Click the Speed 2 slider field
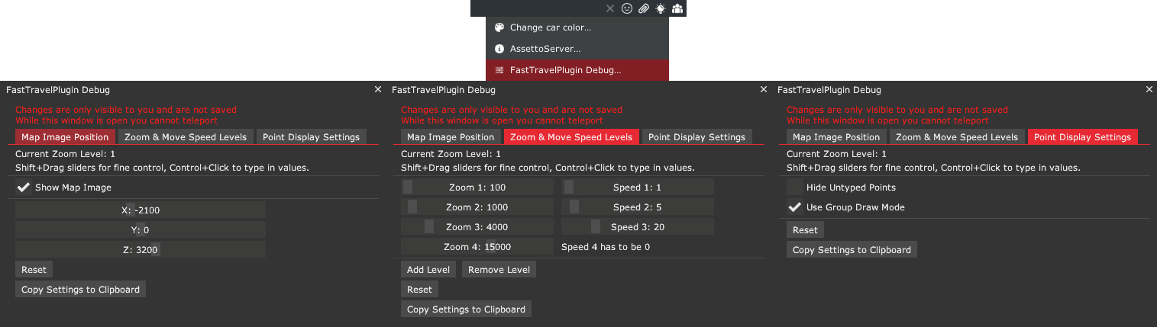The image size is (1157, 327). click(637, 207)
